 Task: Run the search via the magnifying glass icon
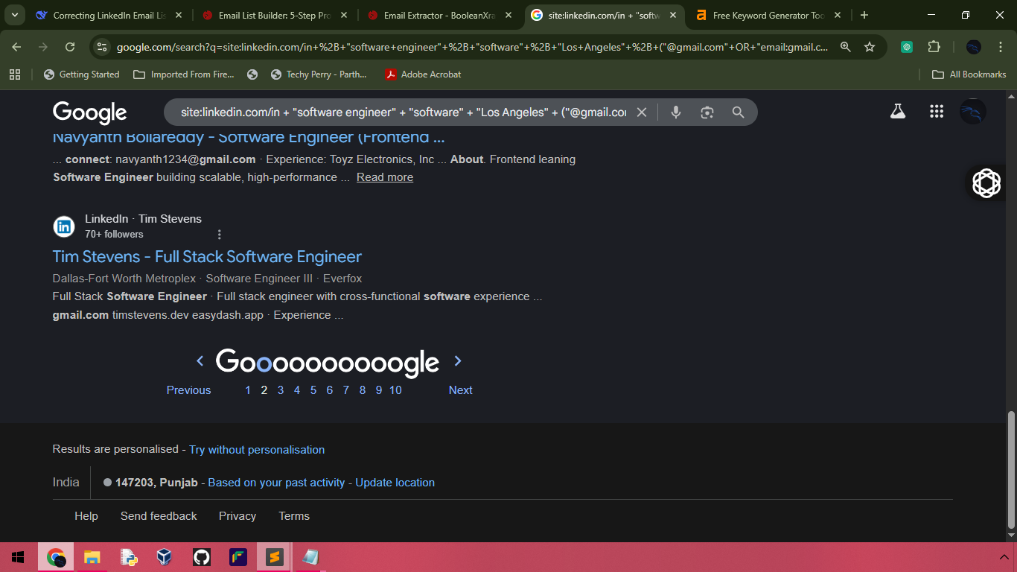[738, 112]
